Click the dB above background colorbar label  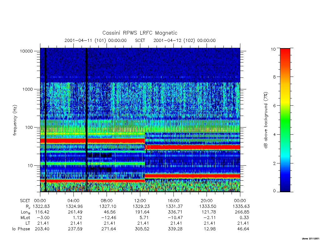[266, 120]
